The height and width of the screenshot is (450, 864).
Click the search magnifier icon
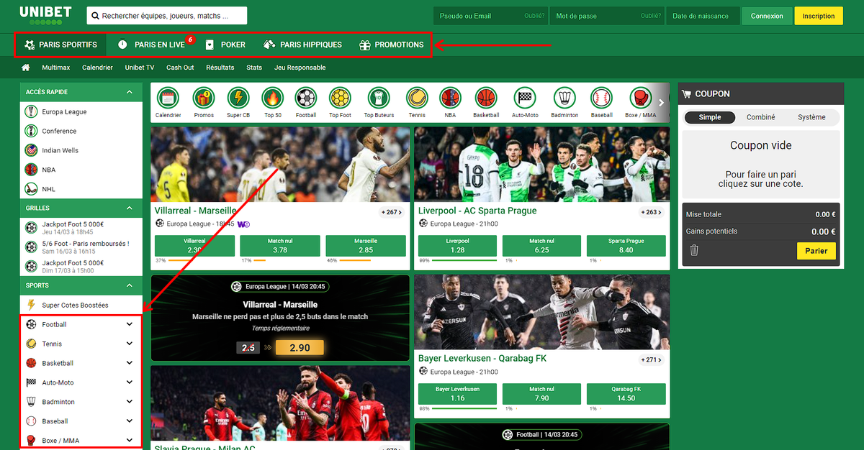pyautogui.click(x=94, y=15)
